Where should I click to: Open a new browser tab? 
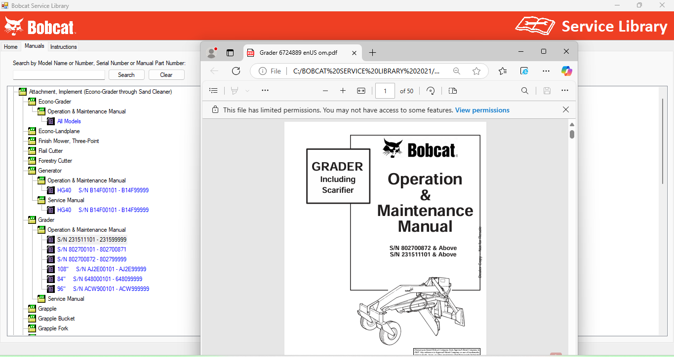[372, 53]
